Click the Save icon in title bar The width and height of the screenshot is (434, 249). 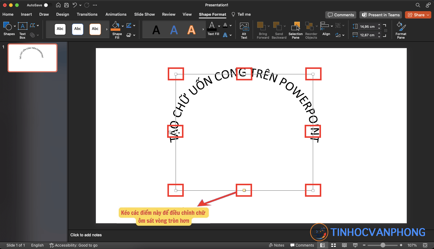coord(66,5)
